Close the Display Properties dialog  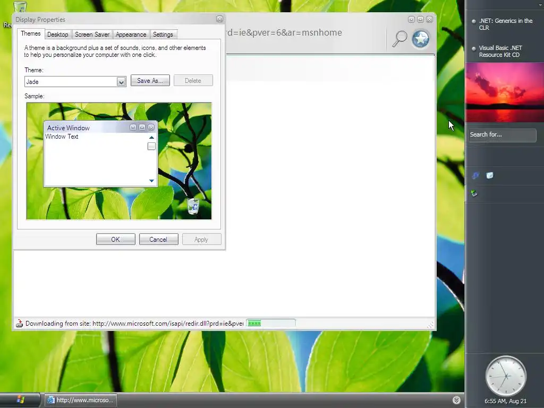tap(219, 19)
